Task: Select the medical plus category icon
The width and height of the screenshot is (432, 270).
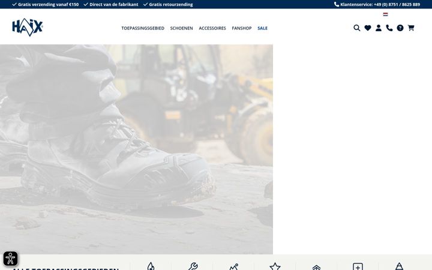Action: pos(358,266)
